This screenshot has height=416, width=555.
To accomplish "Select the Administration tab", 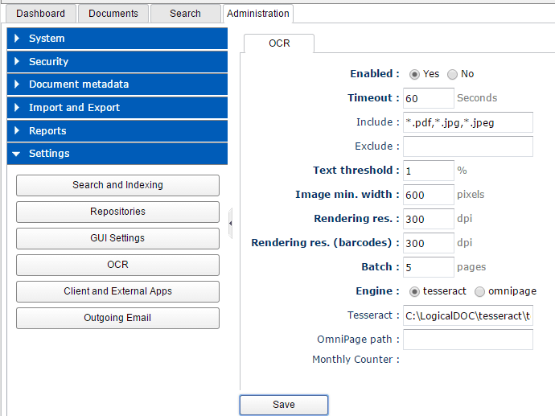I will tap(258, 14).
